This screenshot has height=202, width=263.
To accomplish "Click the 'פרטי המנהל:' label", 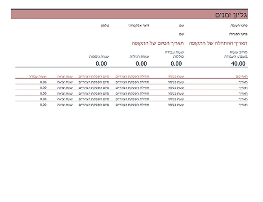I will (x=238, y=34).
